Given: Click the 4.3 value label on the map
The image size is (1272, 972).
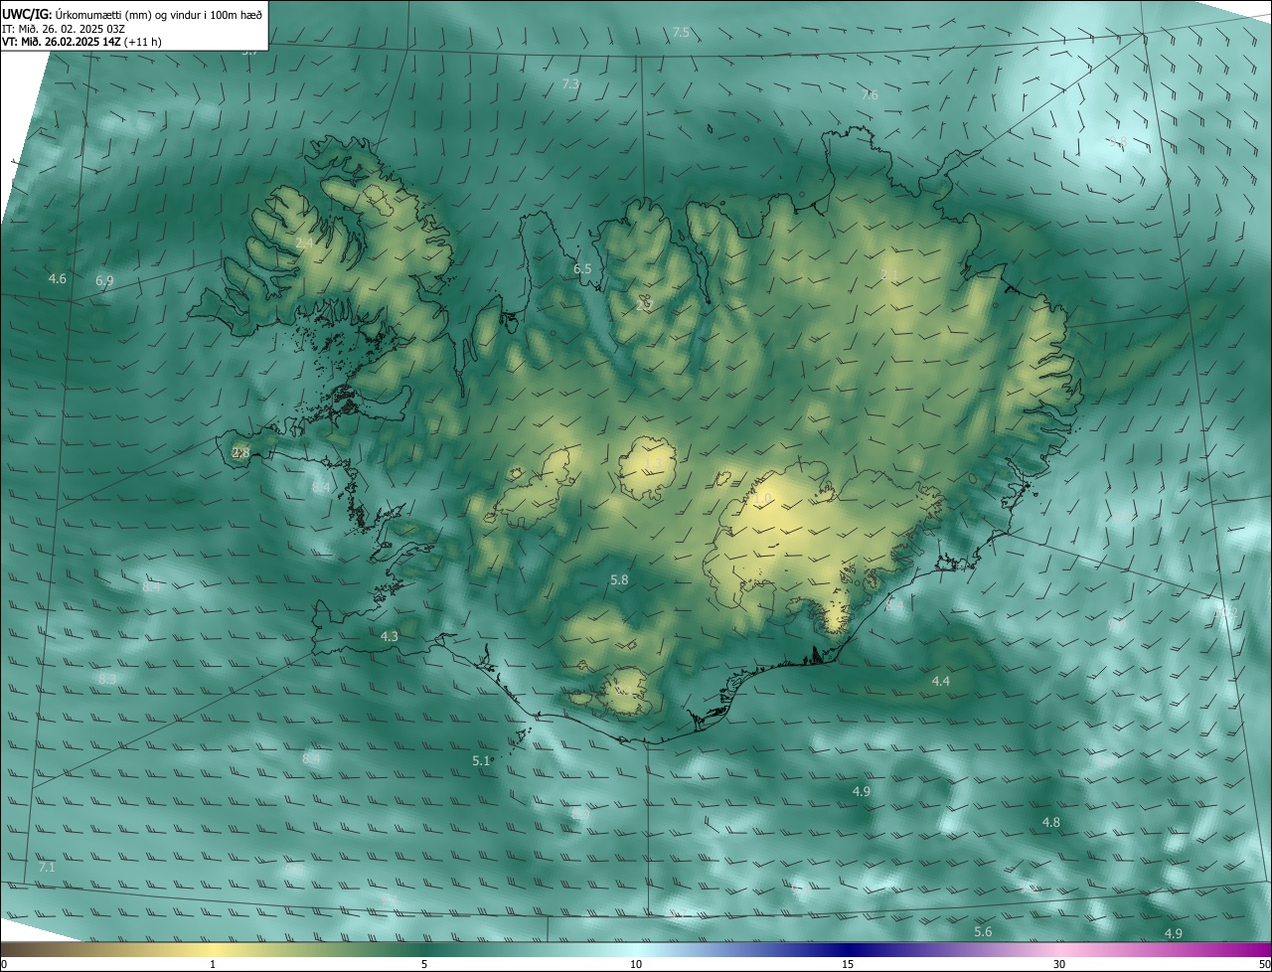Looking at the screenshot, I should 390,636.
